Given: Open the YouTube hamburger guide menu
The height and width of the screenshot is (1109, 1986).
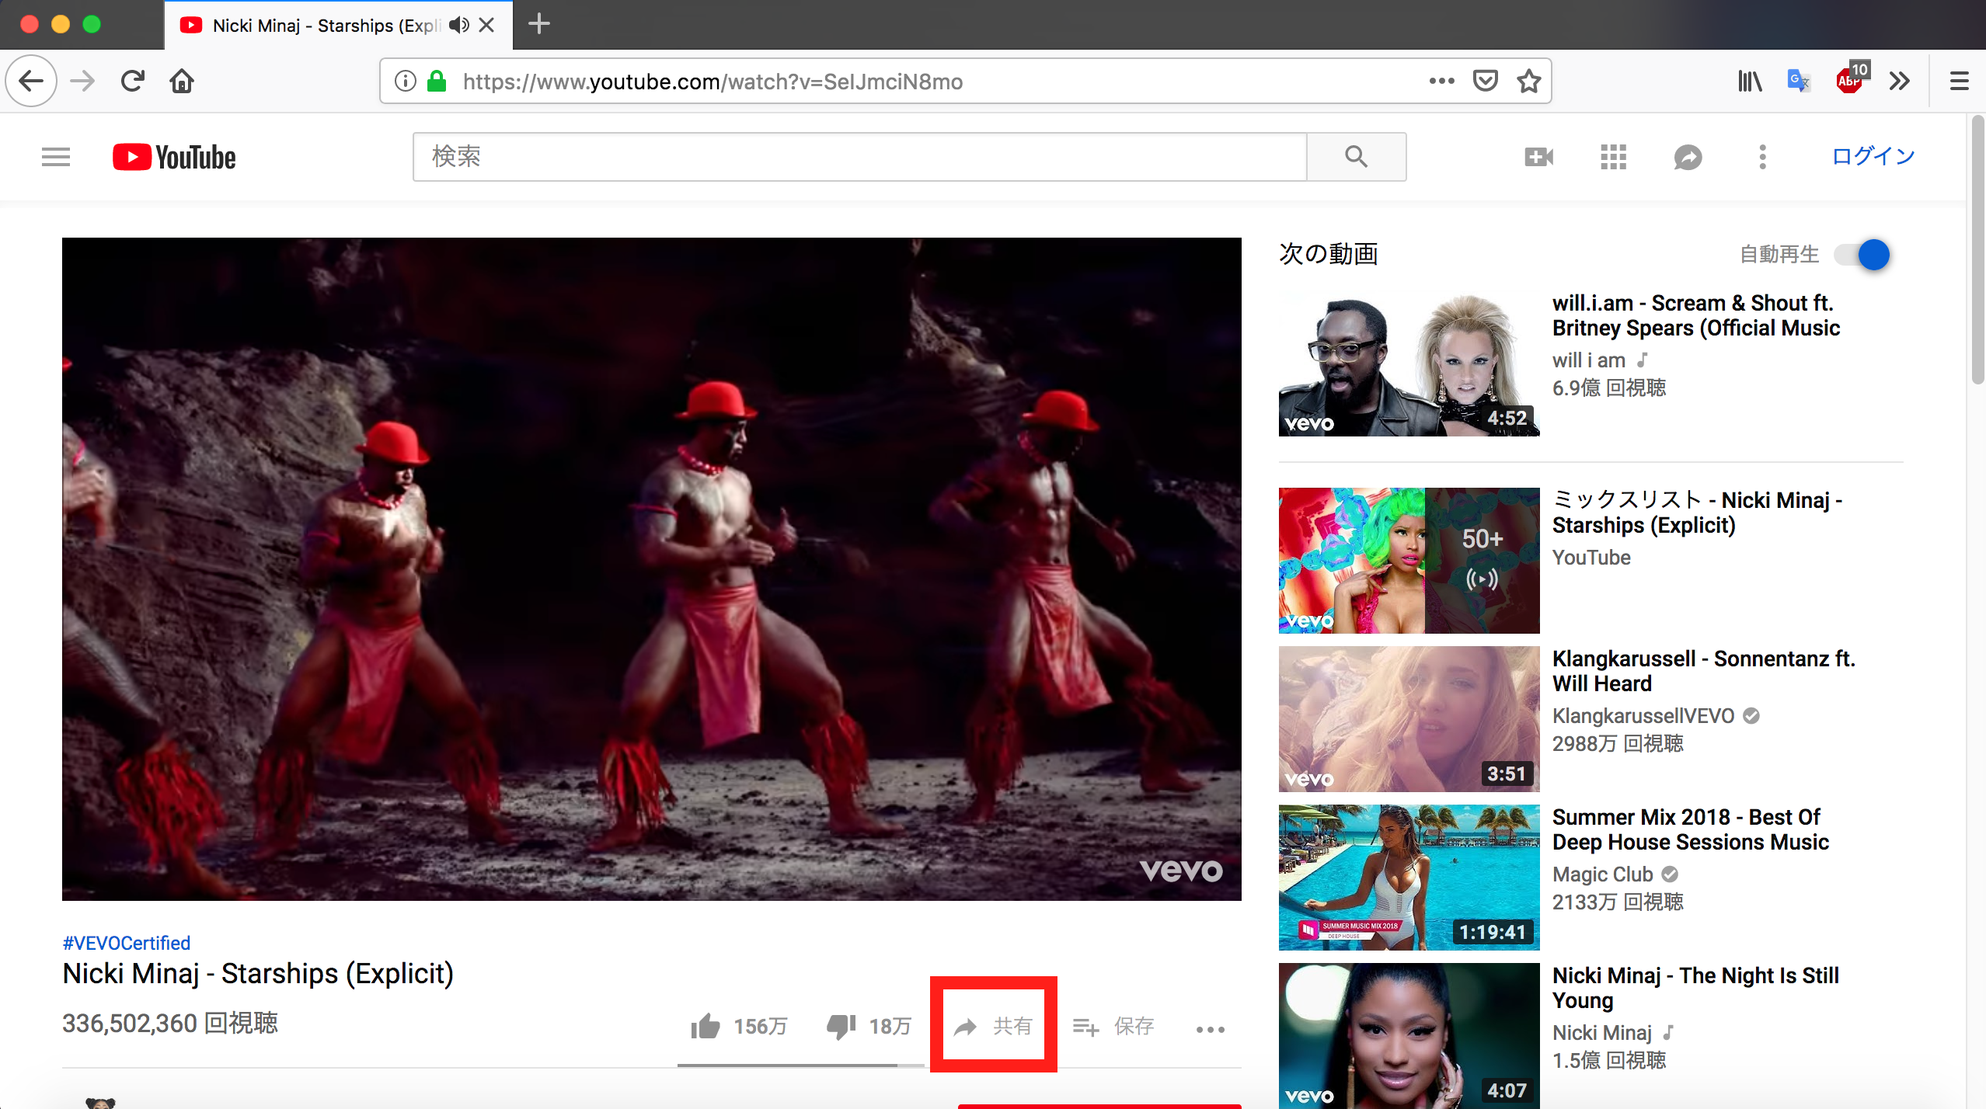Looking at the screenshot, I should click(56, 157).
